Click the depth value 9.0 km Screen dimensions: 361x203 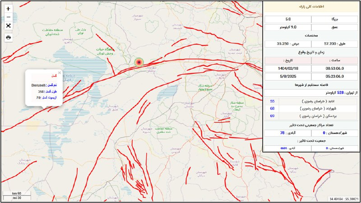pyautogui.click(x=288, y=27)
